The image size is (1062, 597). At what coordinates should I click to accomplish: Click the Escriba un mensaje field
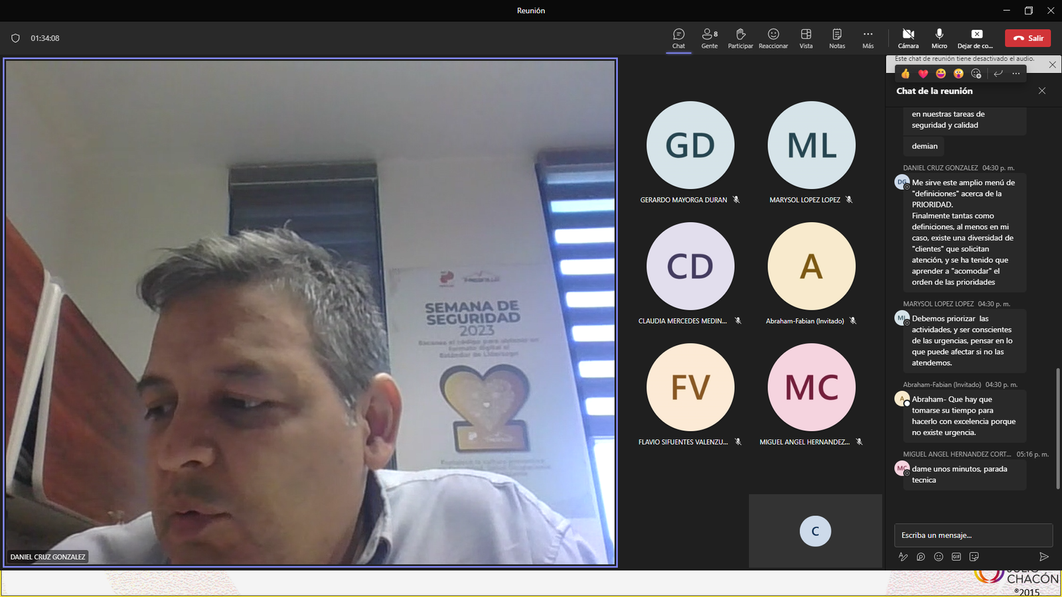(x=972, y=535)
